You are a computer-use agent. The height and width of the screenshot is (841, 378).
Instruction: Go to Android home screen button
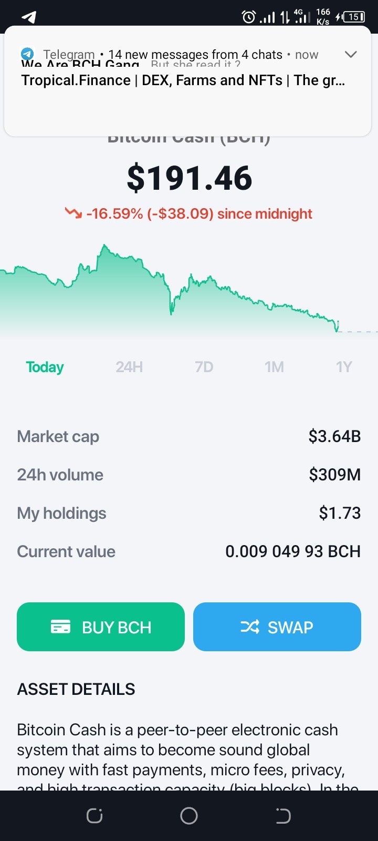click(189, 816)
